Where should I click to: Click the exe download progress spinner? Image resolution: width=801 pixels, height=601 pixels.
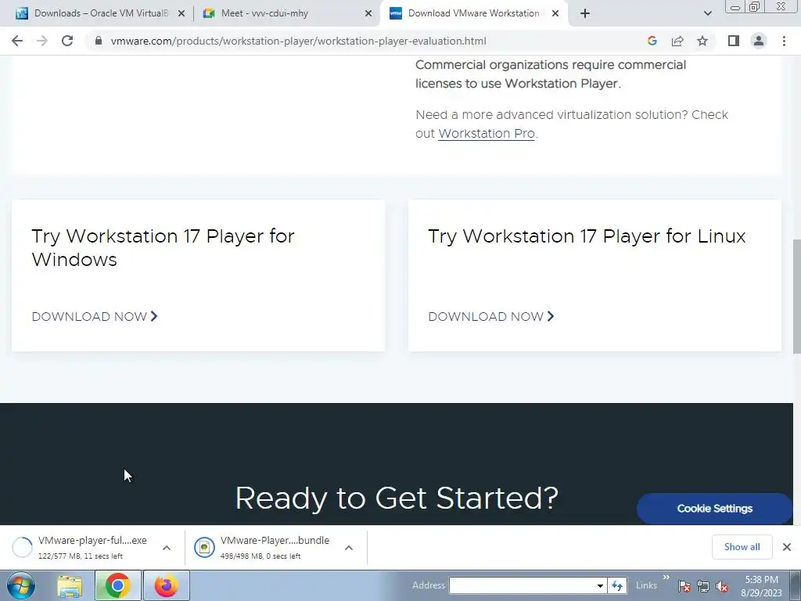click(22, 547)
